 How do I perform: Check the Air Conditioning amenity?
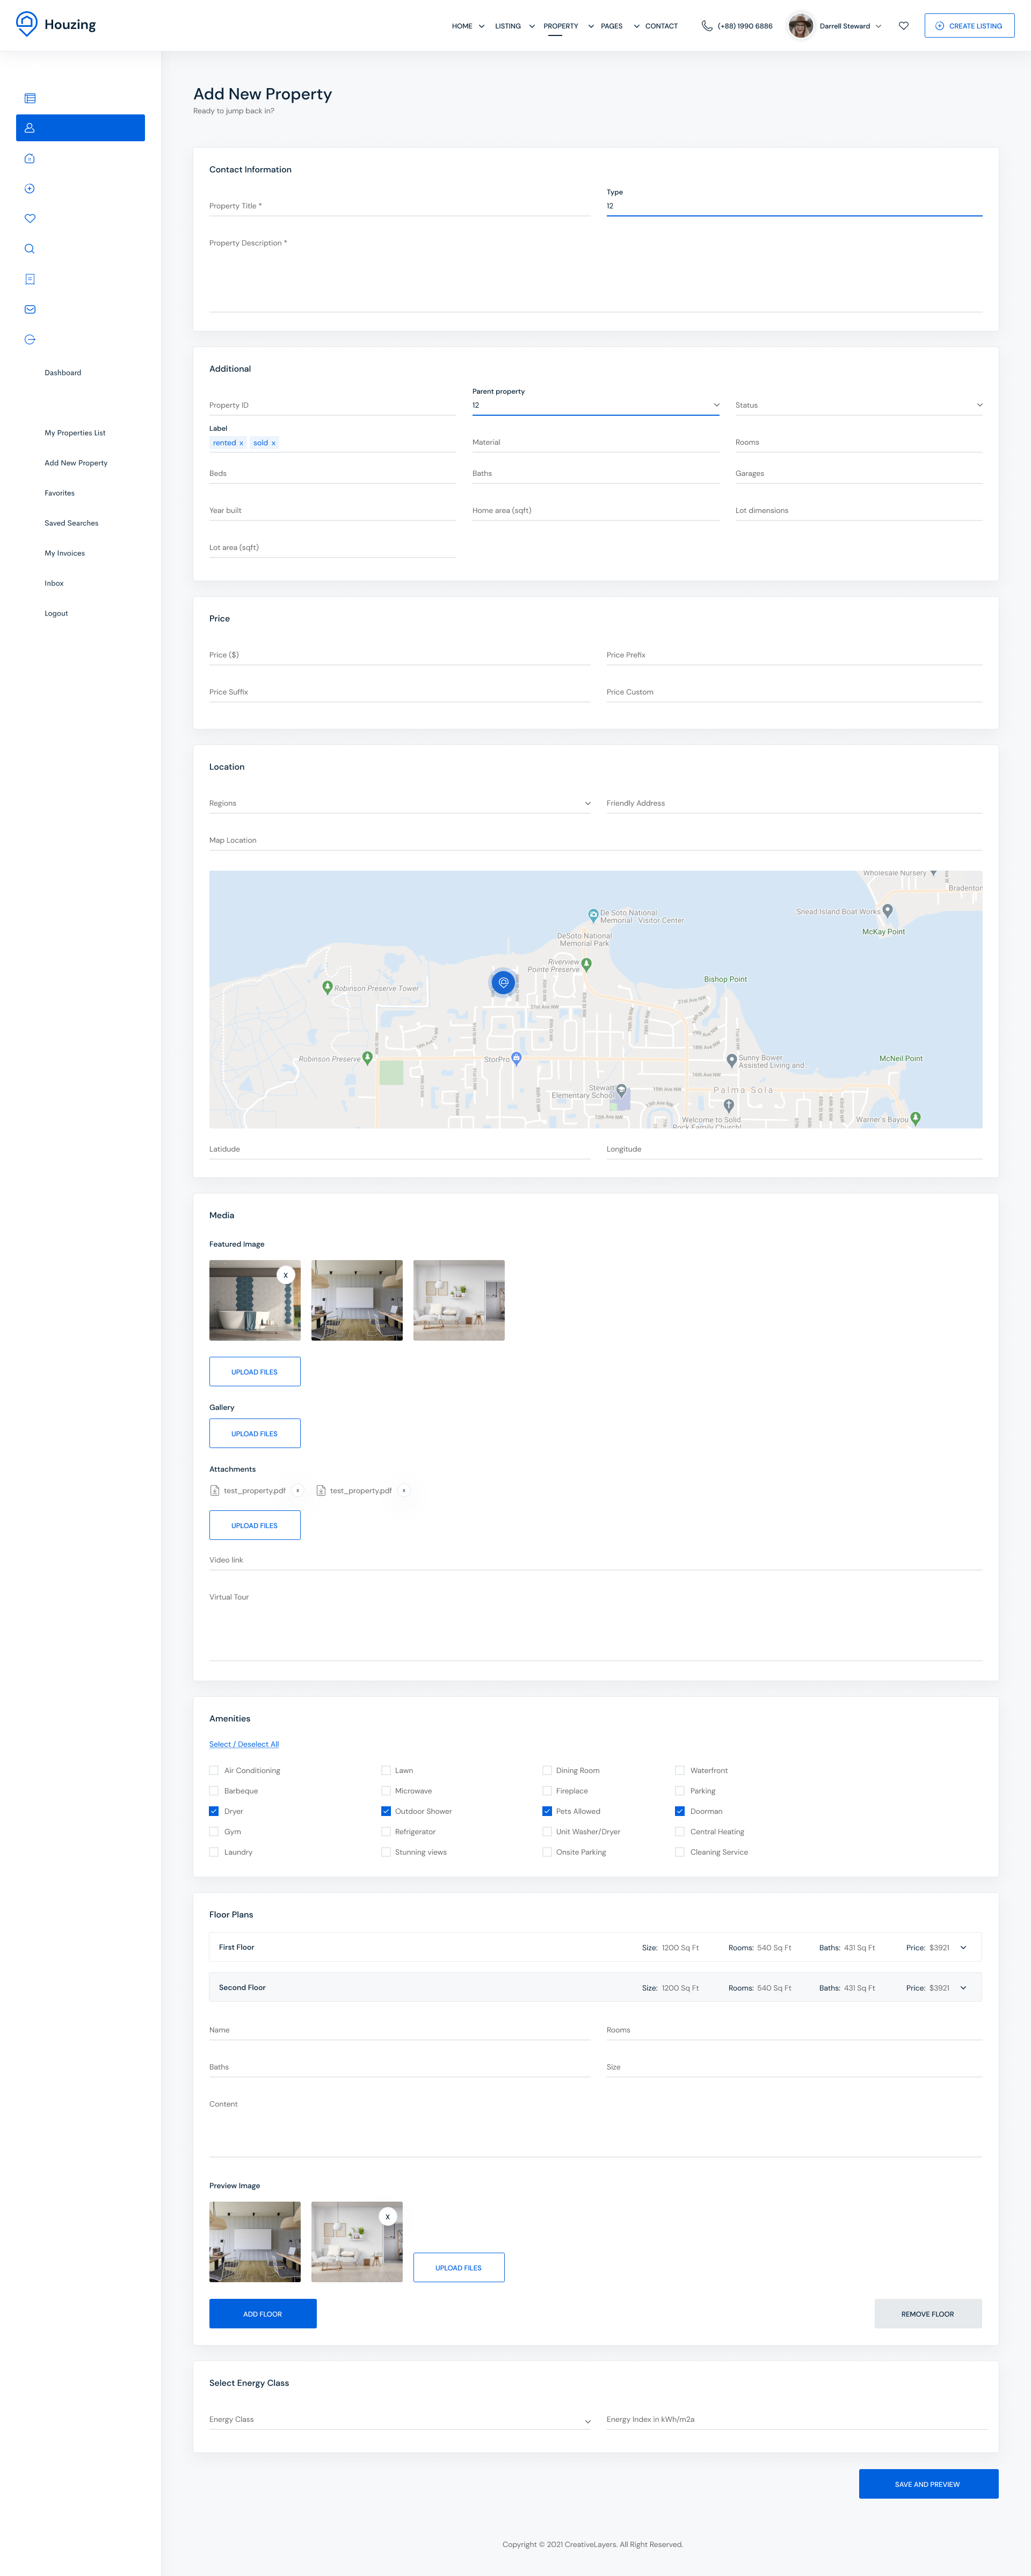(214, 1770)
